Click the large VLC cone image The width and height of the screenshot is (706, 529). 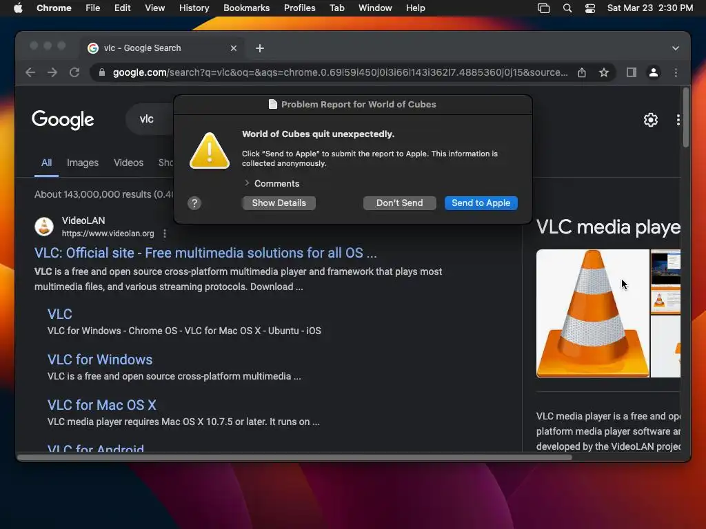click(x=592, y=313)
